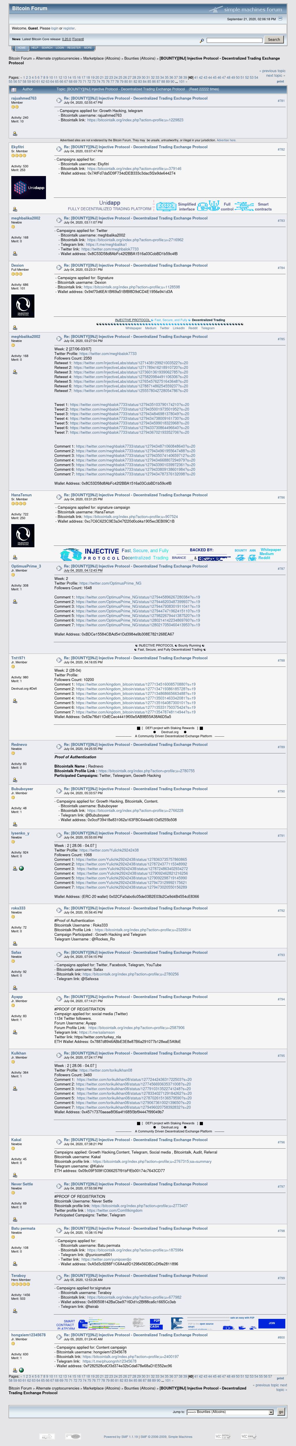Open post number #785 permalink
The image size is (296, 1446).
[x=281, y=340]
